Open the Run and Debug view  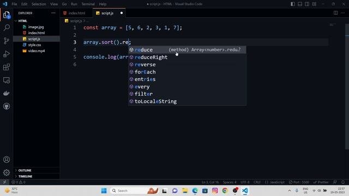pyautogui.click(x=7, y=54)
